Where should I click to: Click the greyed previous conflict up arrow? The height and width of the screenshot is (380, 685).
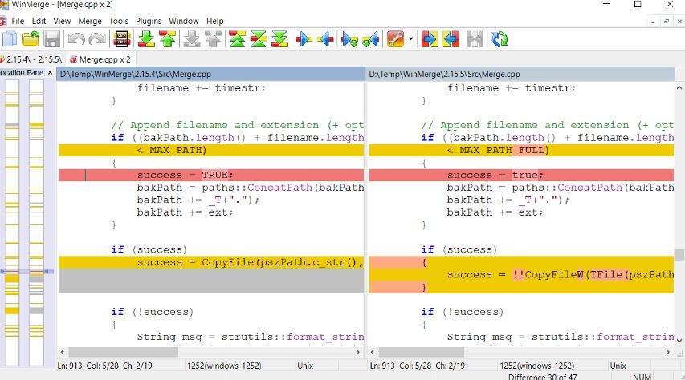tap(213, 39)
